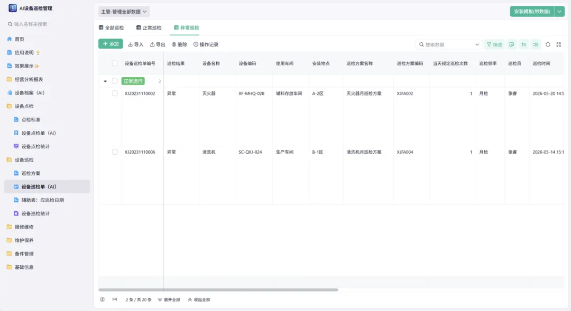Image resolution: width=571 pixels, height=311 pixels.
Task: Collapse the 正常运行 group arrow
Action: tap(105, 81)
